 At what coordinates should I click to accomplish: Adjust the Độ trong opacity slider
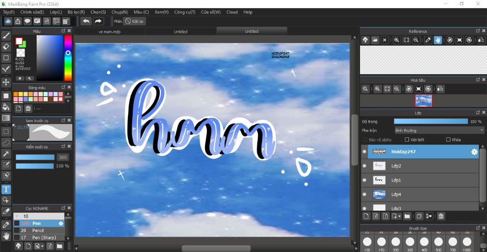click(x=431, y=121)
